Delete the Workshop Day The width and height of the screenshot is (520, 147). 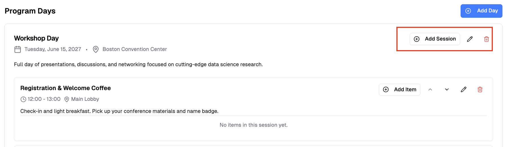point(486,39)
